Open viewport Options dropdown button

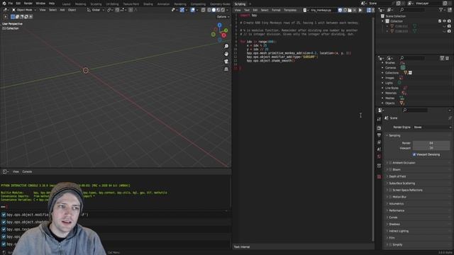pyautogui.click(x=223, y=17)
